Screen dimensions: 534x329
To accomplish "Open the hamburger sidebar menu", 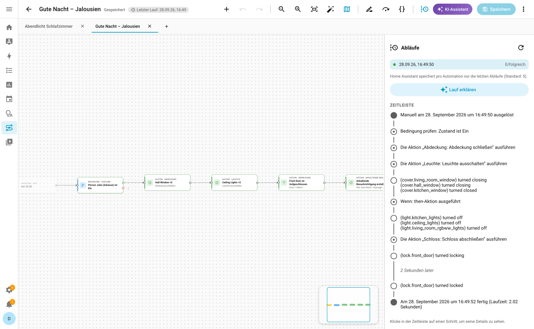I will pos(9,9).
